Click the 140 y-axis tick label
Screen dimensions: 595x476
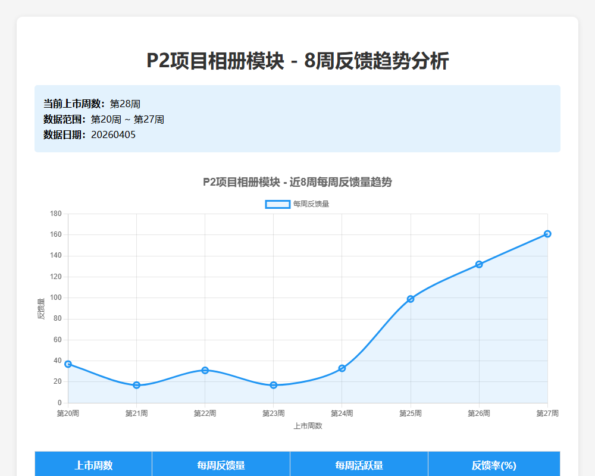[x=56, y=255]
